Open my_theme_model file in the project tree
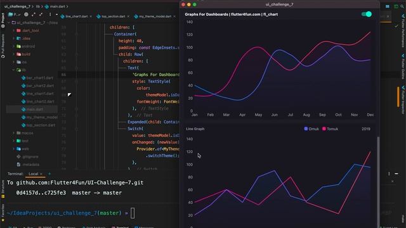Viewport: 406px width, 228px height. coord(39,117)
